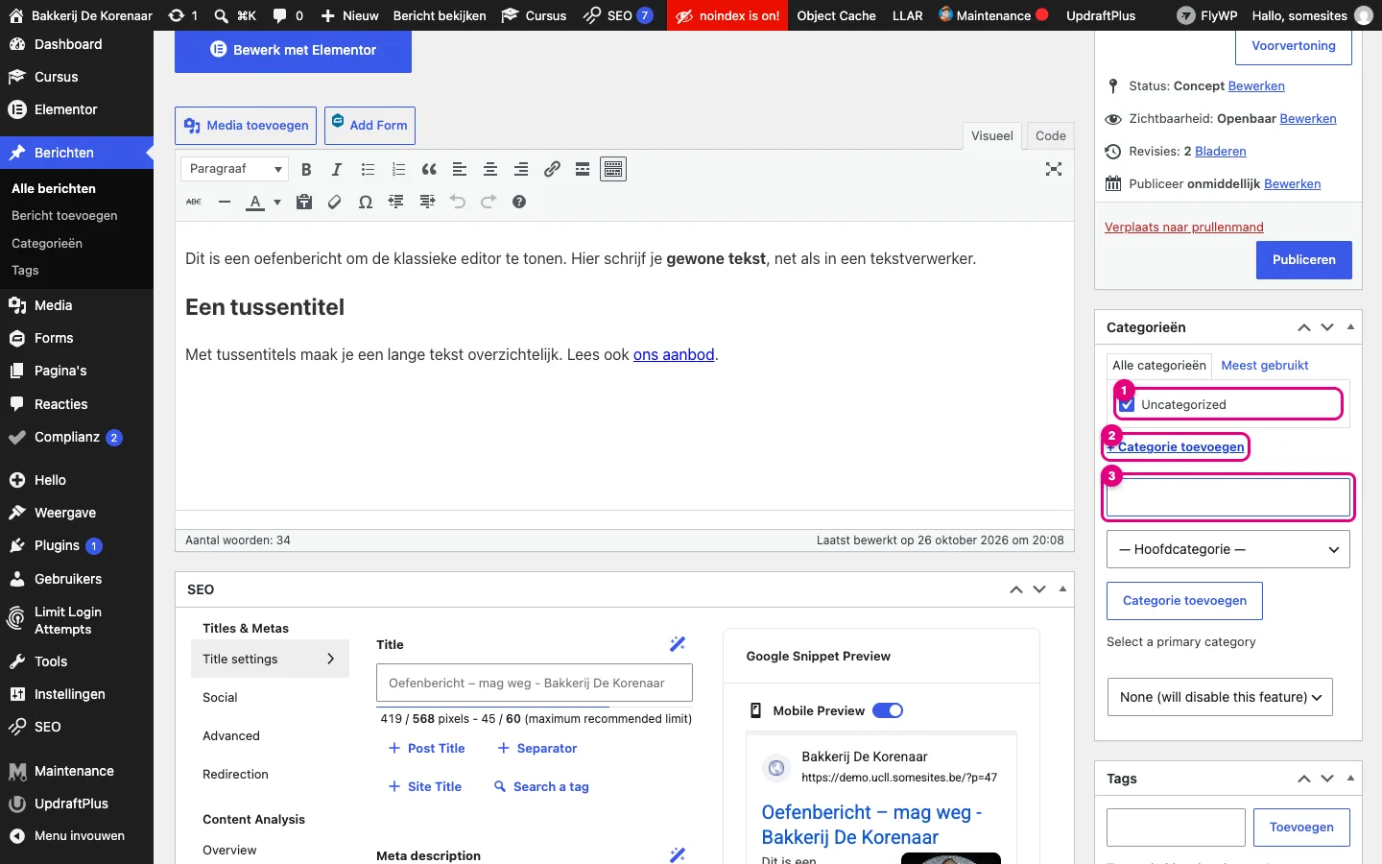Apply strikethrough formatting
The height and width of the screenshot is (864, 1382).
click(194, 202)
